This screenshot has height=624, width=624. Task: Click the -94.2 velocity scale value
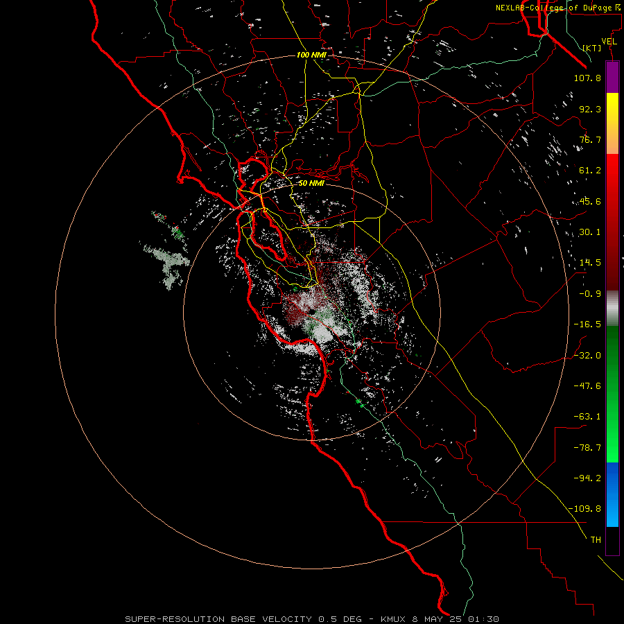click(x=587, y=478)
